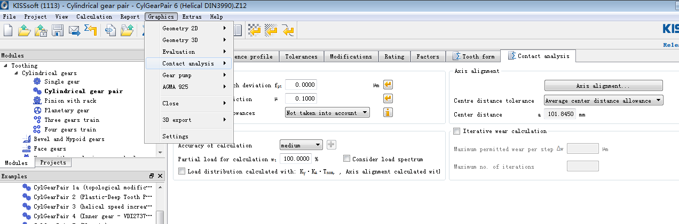The image size is (679, 224).
Task: Click friction coefficient 0.1000 input field
Action: [301, 98]
